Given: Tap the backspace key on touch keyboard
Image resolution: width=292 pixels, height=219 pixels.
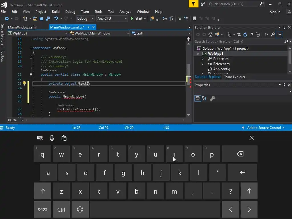Looking at the screenshot, I should [240, 154].
